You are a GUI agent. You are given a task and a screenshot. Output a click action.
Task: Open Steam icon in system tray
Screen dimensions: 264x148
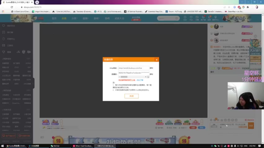coord(225,146)
